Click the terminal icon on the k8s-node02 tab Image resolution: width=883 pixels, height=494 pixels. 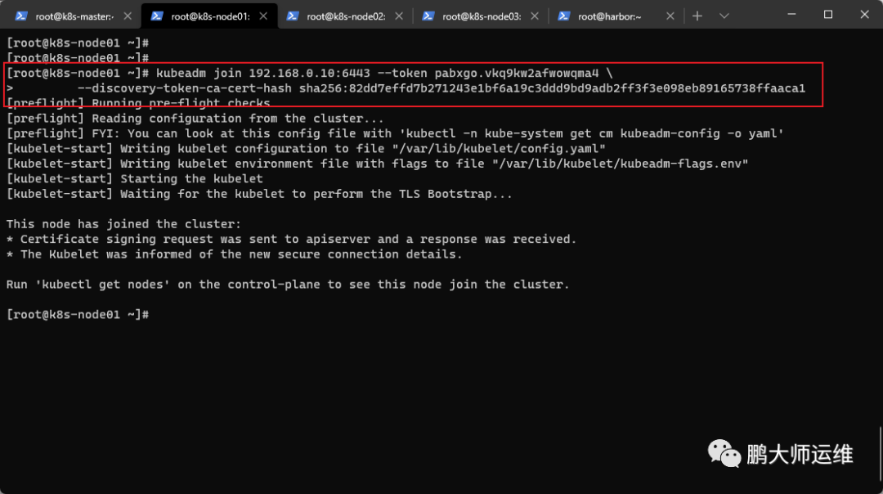coord(292,16)
